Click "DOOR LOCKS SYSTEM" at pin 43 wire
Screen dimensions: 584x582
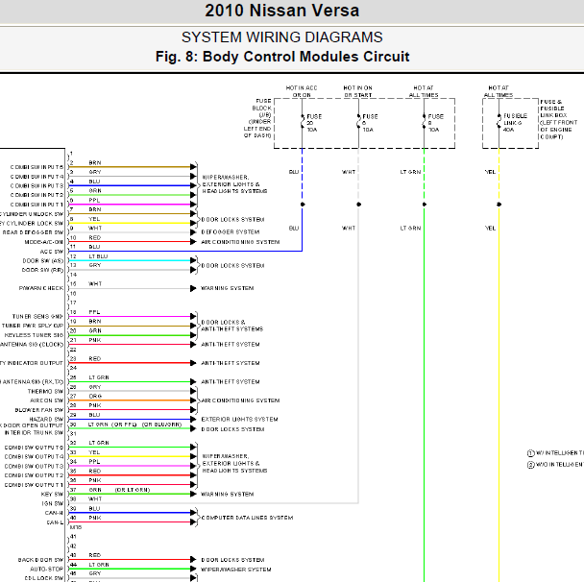[232, 560]
